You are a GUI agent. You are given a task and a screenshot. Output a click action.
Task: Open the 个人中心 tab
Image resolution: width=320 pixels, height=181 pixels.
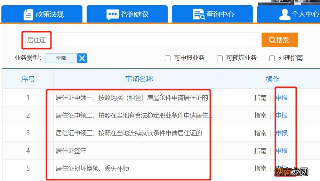(x=289, y=14)
